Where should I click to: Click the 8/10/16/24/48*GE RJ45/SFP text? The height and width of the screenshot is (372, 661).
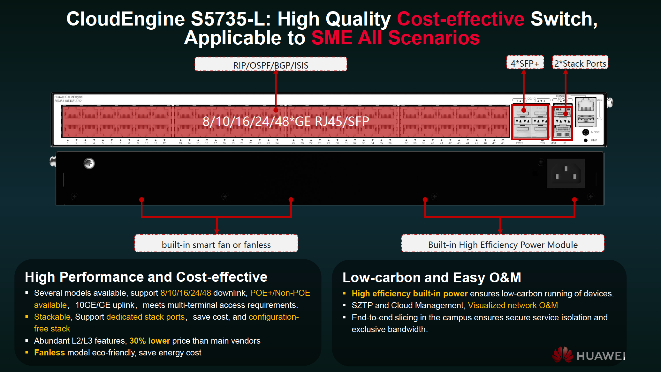[x=286, y=122]
